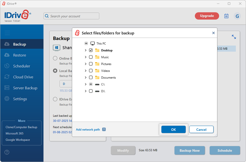Click the Backup Now button

[189, 151]
